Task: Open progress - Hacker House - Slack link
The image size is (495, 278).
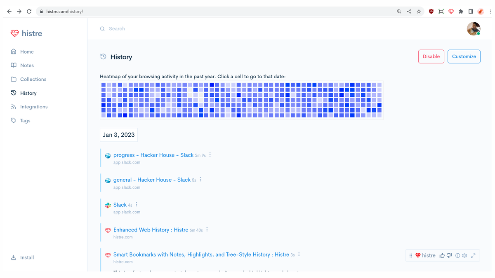Action: click(153, 155)
